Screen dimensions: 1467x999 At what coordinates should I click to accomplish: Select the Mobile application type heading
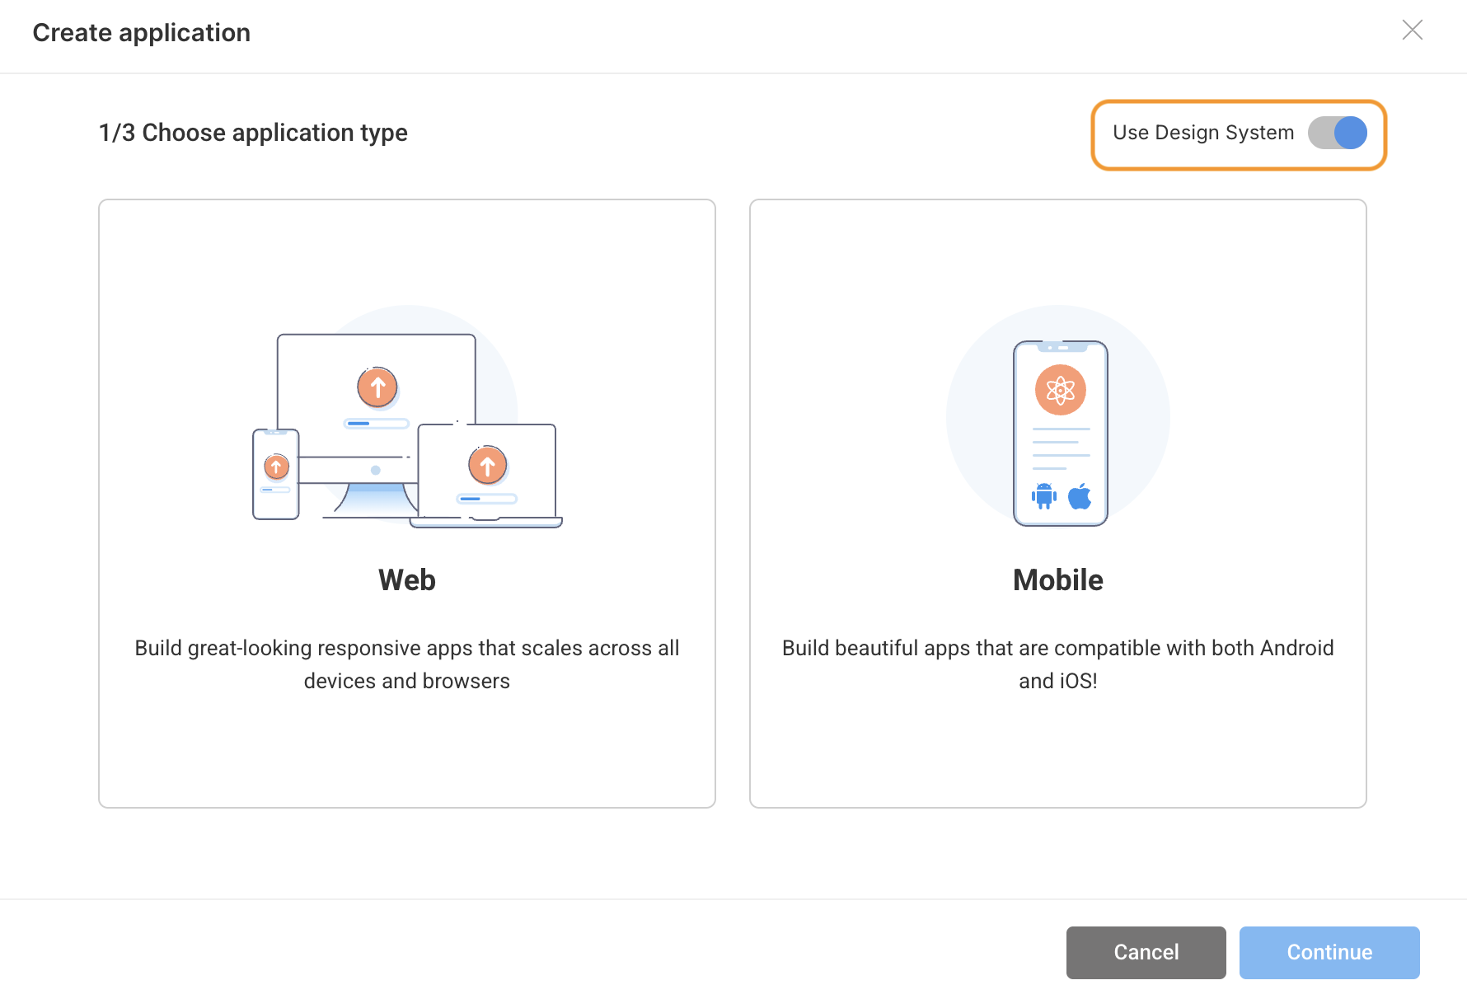1057,580
